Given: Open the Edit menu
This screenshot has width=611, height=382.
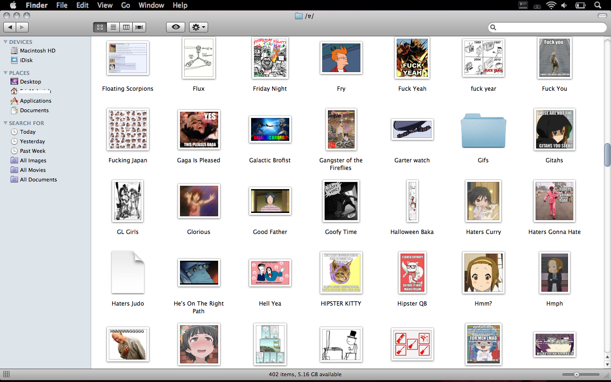Looking at the screenshot, I should point(83,5).
